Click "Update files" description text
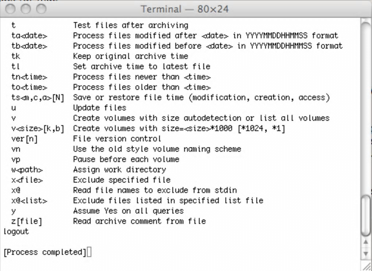The image size is (372, 271). tap(100, 108)
